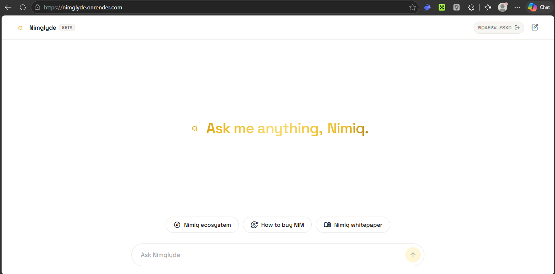Send the message with the arrow button

[x=413, y=255]
